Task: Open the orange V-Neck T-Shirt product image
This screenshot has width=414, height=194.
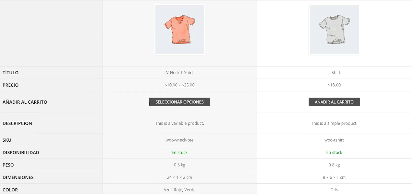Action: click(x=180, y=30)
